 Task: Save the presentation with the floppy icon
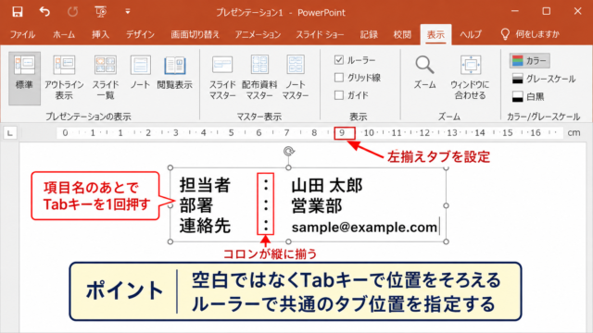pos(17,12)
